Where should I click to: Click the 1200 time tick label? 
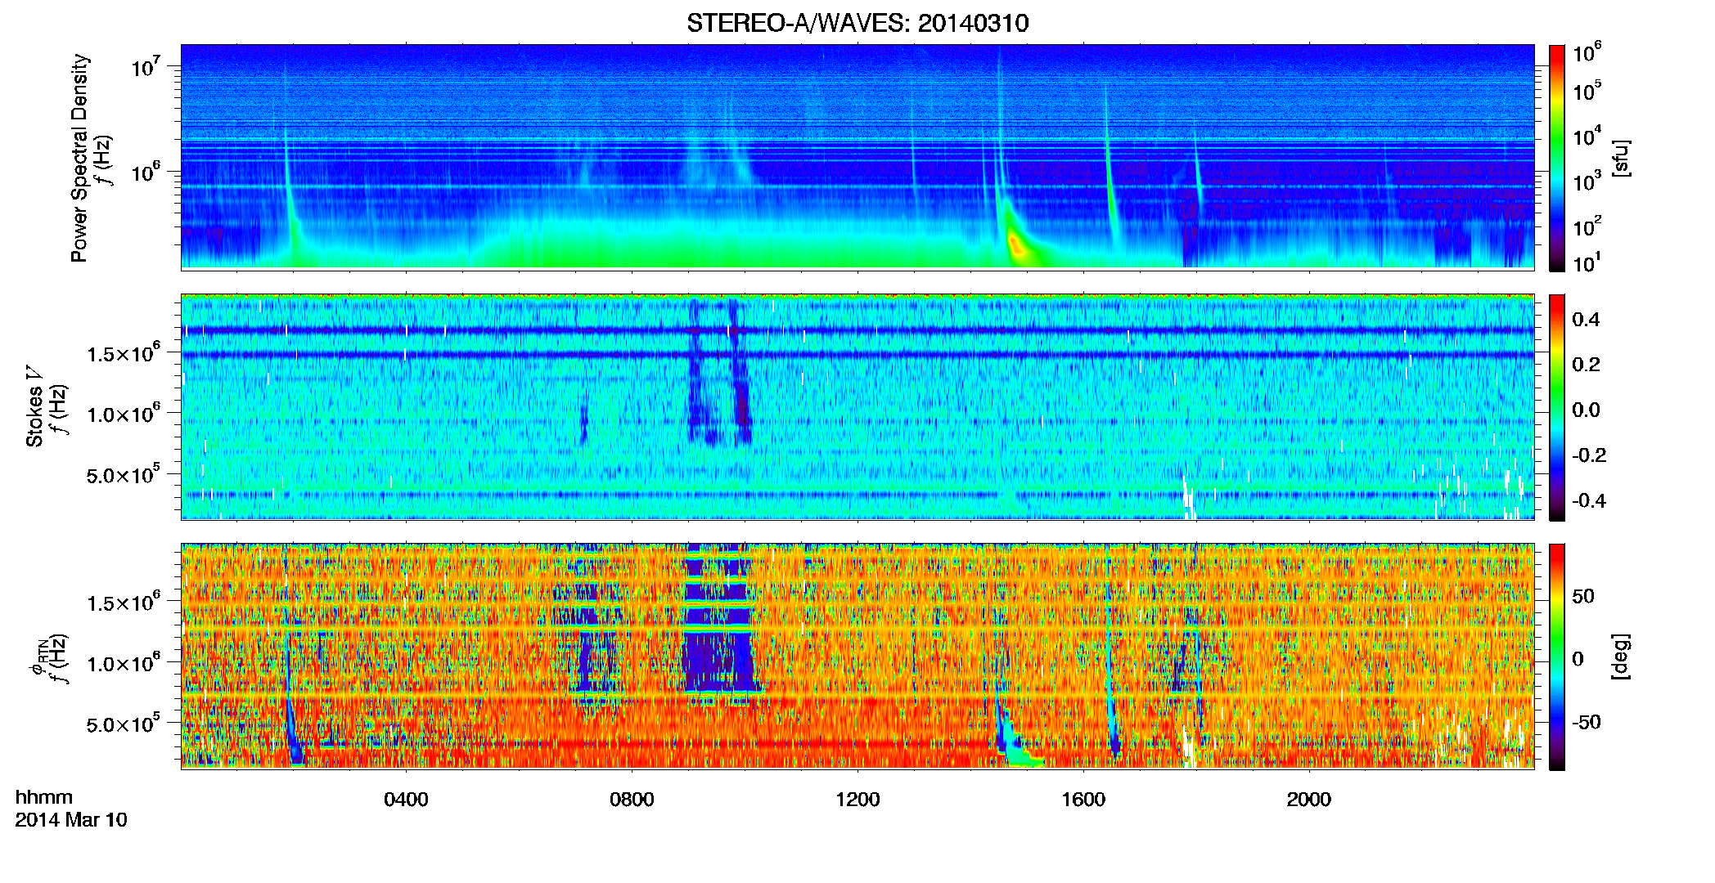pyautogui.click(x=857, y=800)
